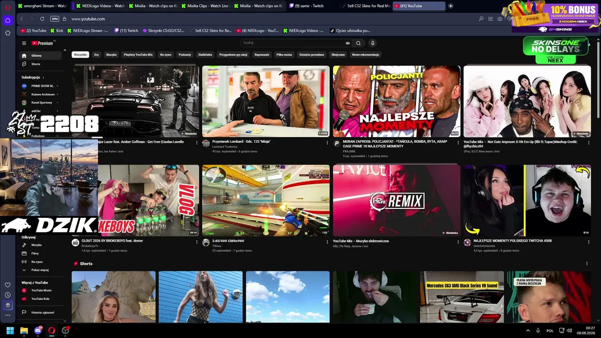Screen dimensions: 601x338
Task: Open Opera sidebar heart pinboards icon
Action: (x=8, y=285)
